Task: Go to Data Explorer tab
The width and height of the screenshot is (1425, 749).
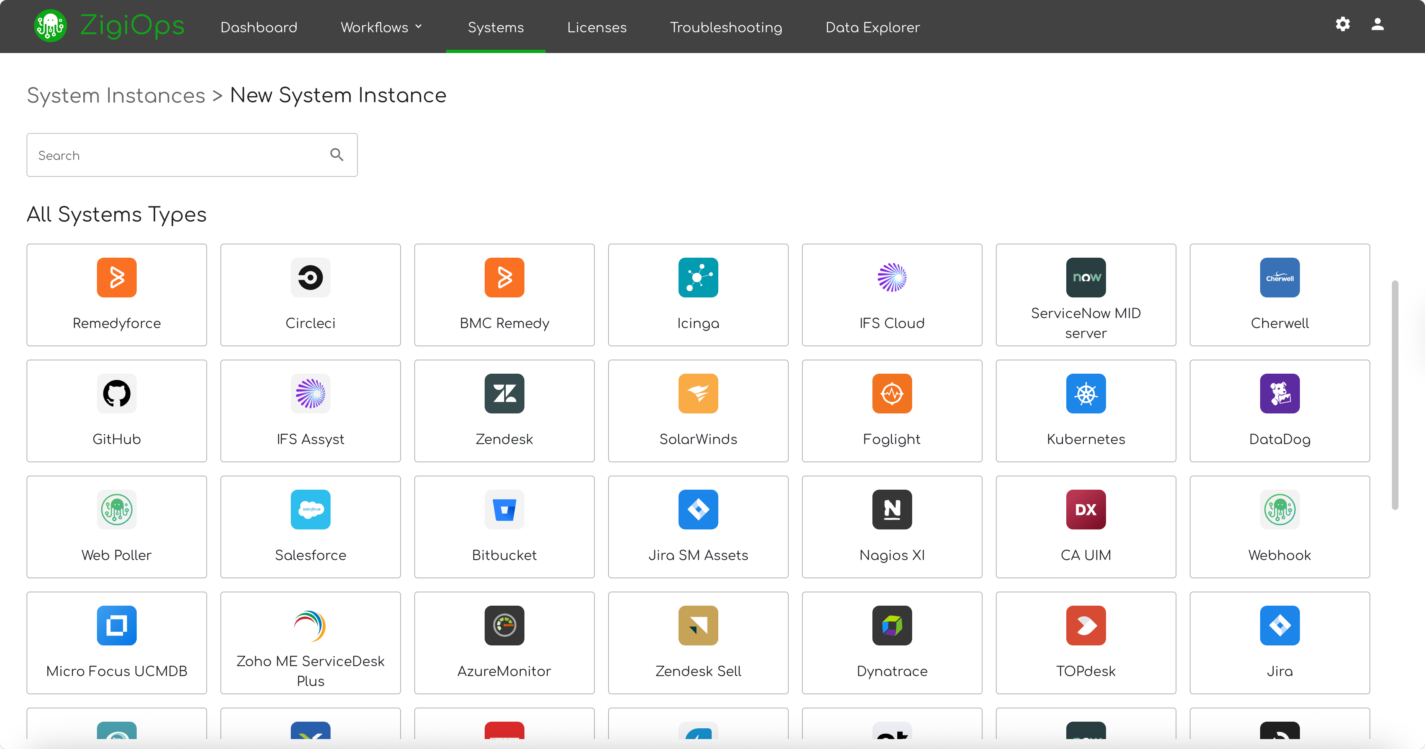Action: (x=872, y=27)
